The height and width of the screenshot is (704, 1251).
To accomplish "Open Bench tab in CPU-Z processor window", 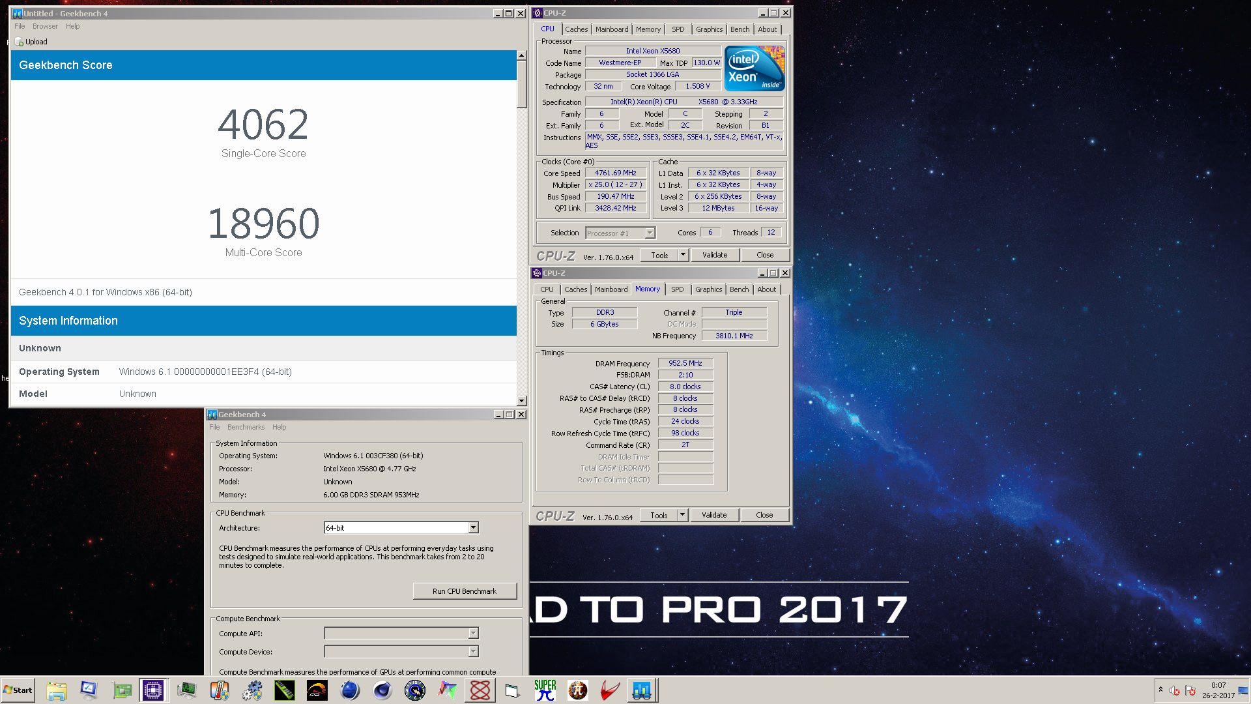I will click(740, 29).
